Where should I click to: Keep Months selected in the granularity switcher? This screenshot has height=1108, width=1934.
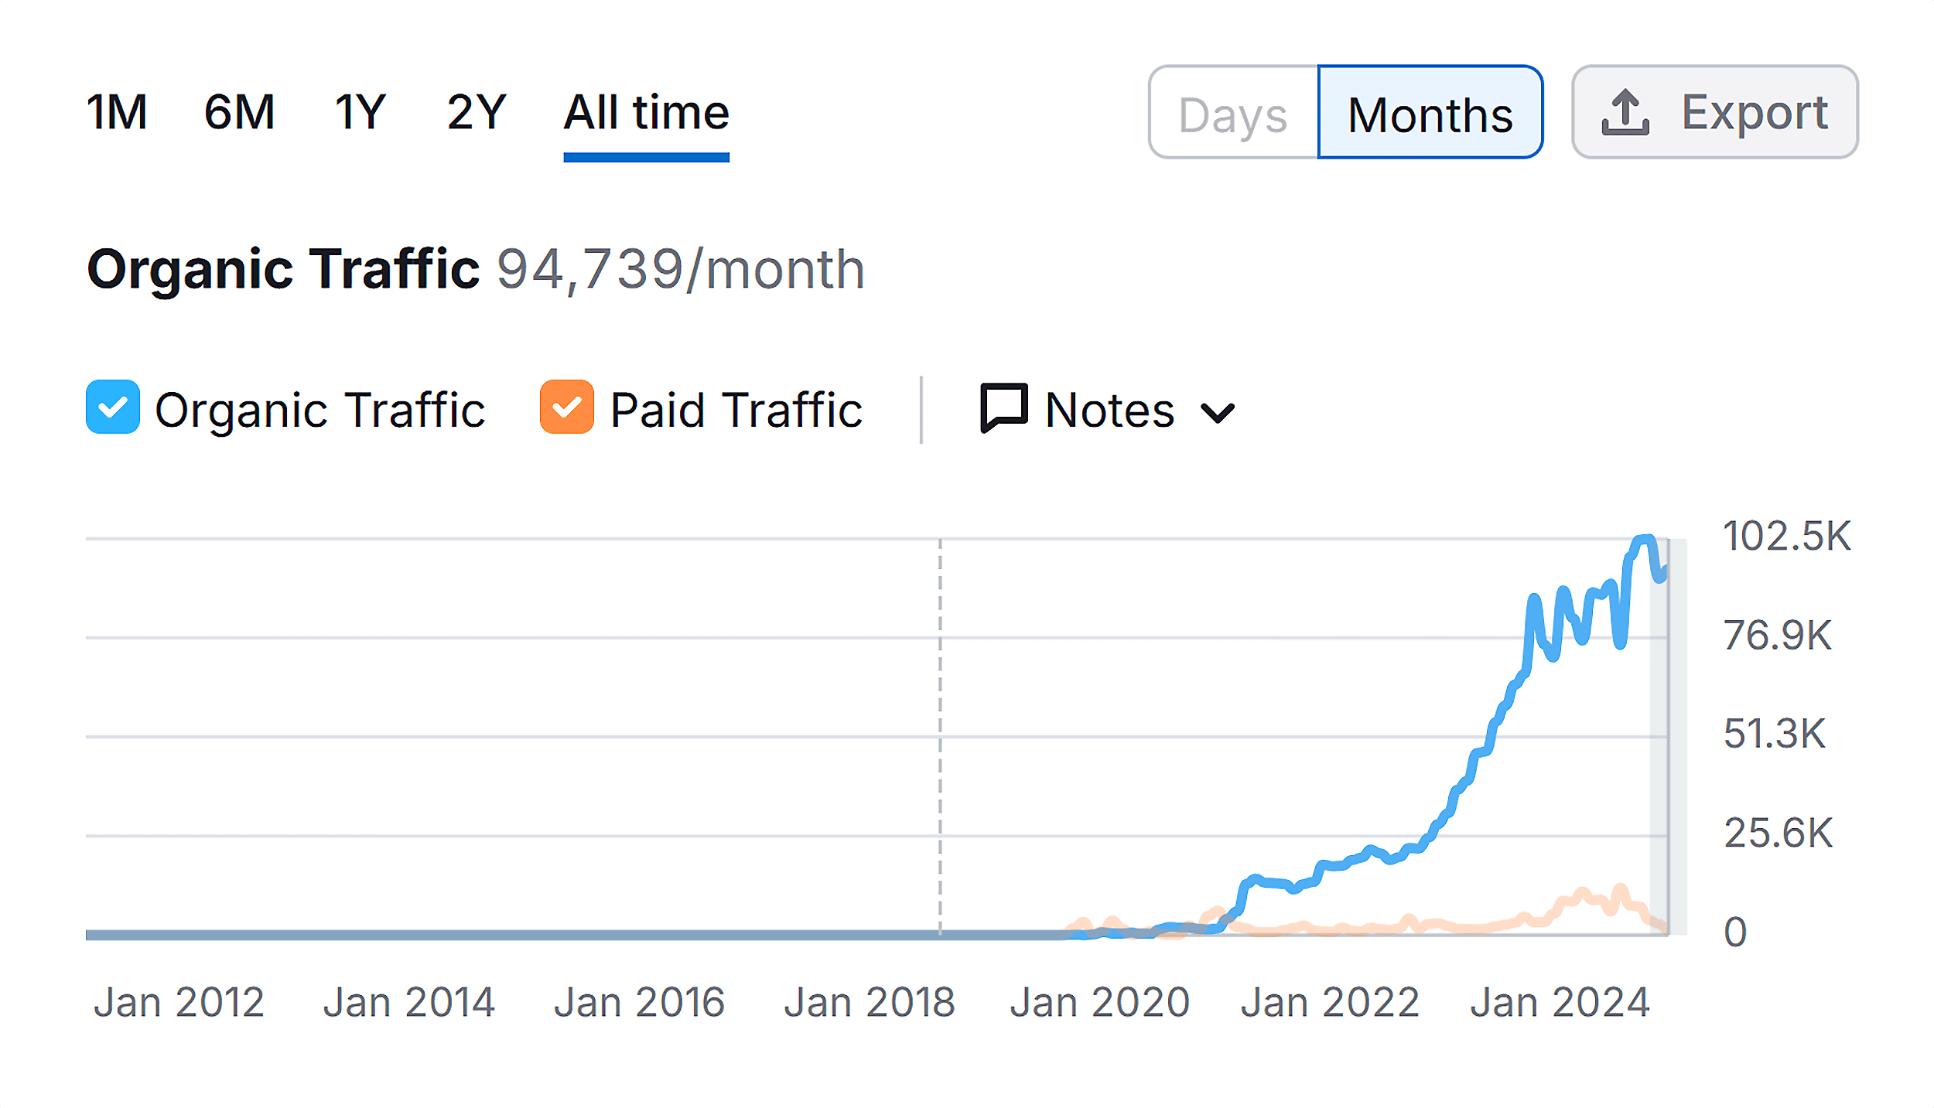point(1430,114)
